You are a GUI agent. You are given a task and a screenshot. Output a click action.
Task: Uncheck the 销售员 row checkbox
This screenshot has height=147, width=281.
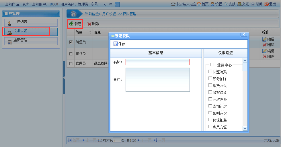pos(71,42)
